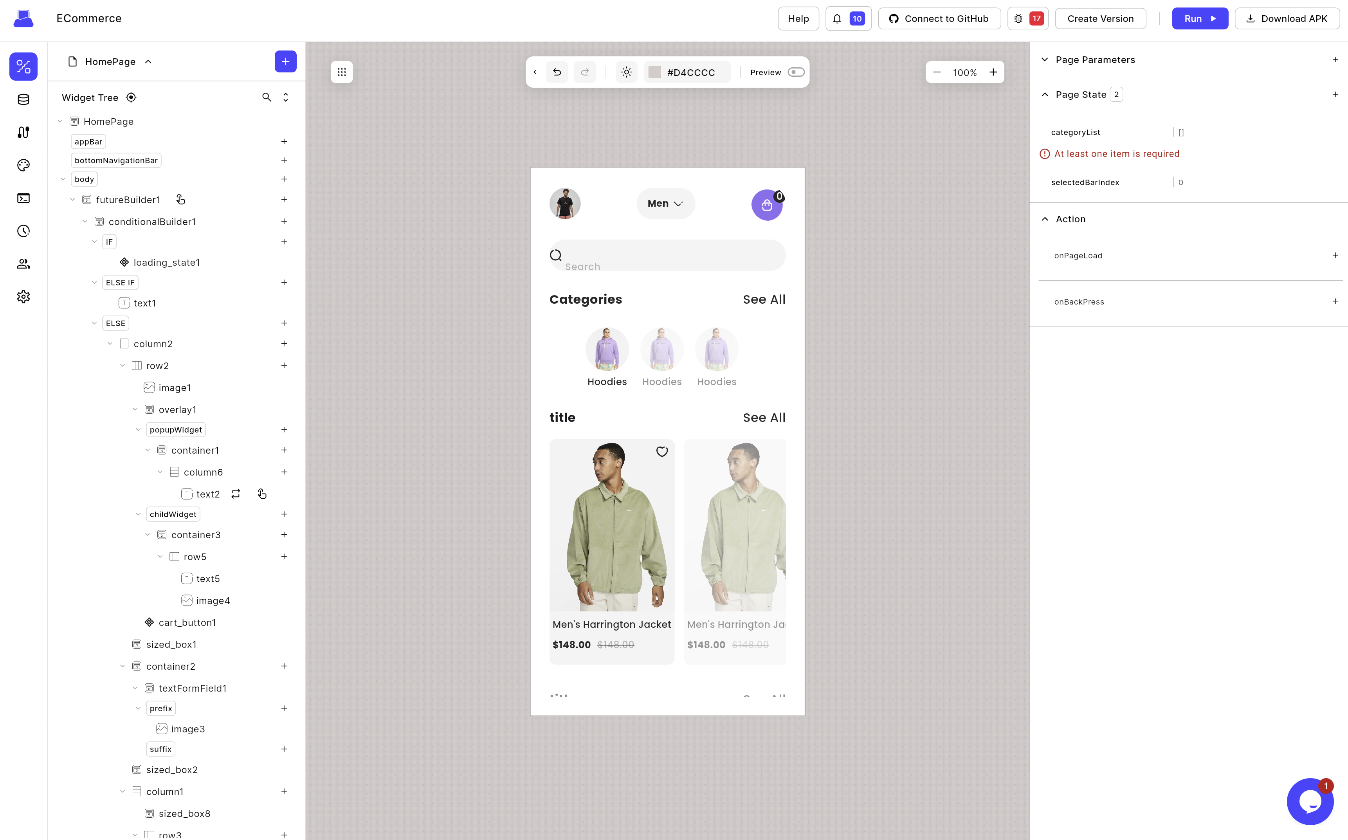This screenshot has height=840, width=1348.
Task: Click the #D4CCCC background color swatch
Action: [x=655, y=72]
